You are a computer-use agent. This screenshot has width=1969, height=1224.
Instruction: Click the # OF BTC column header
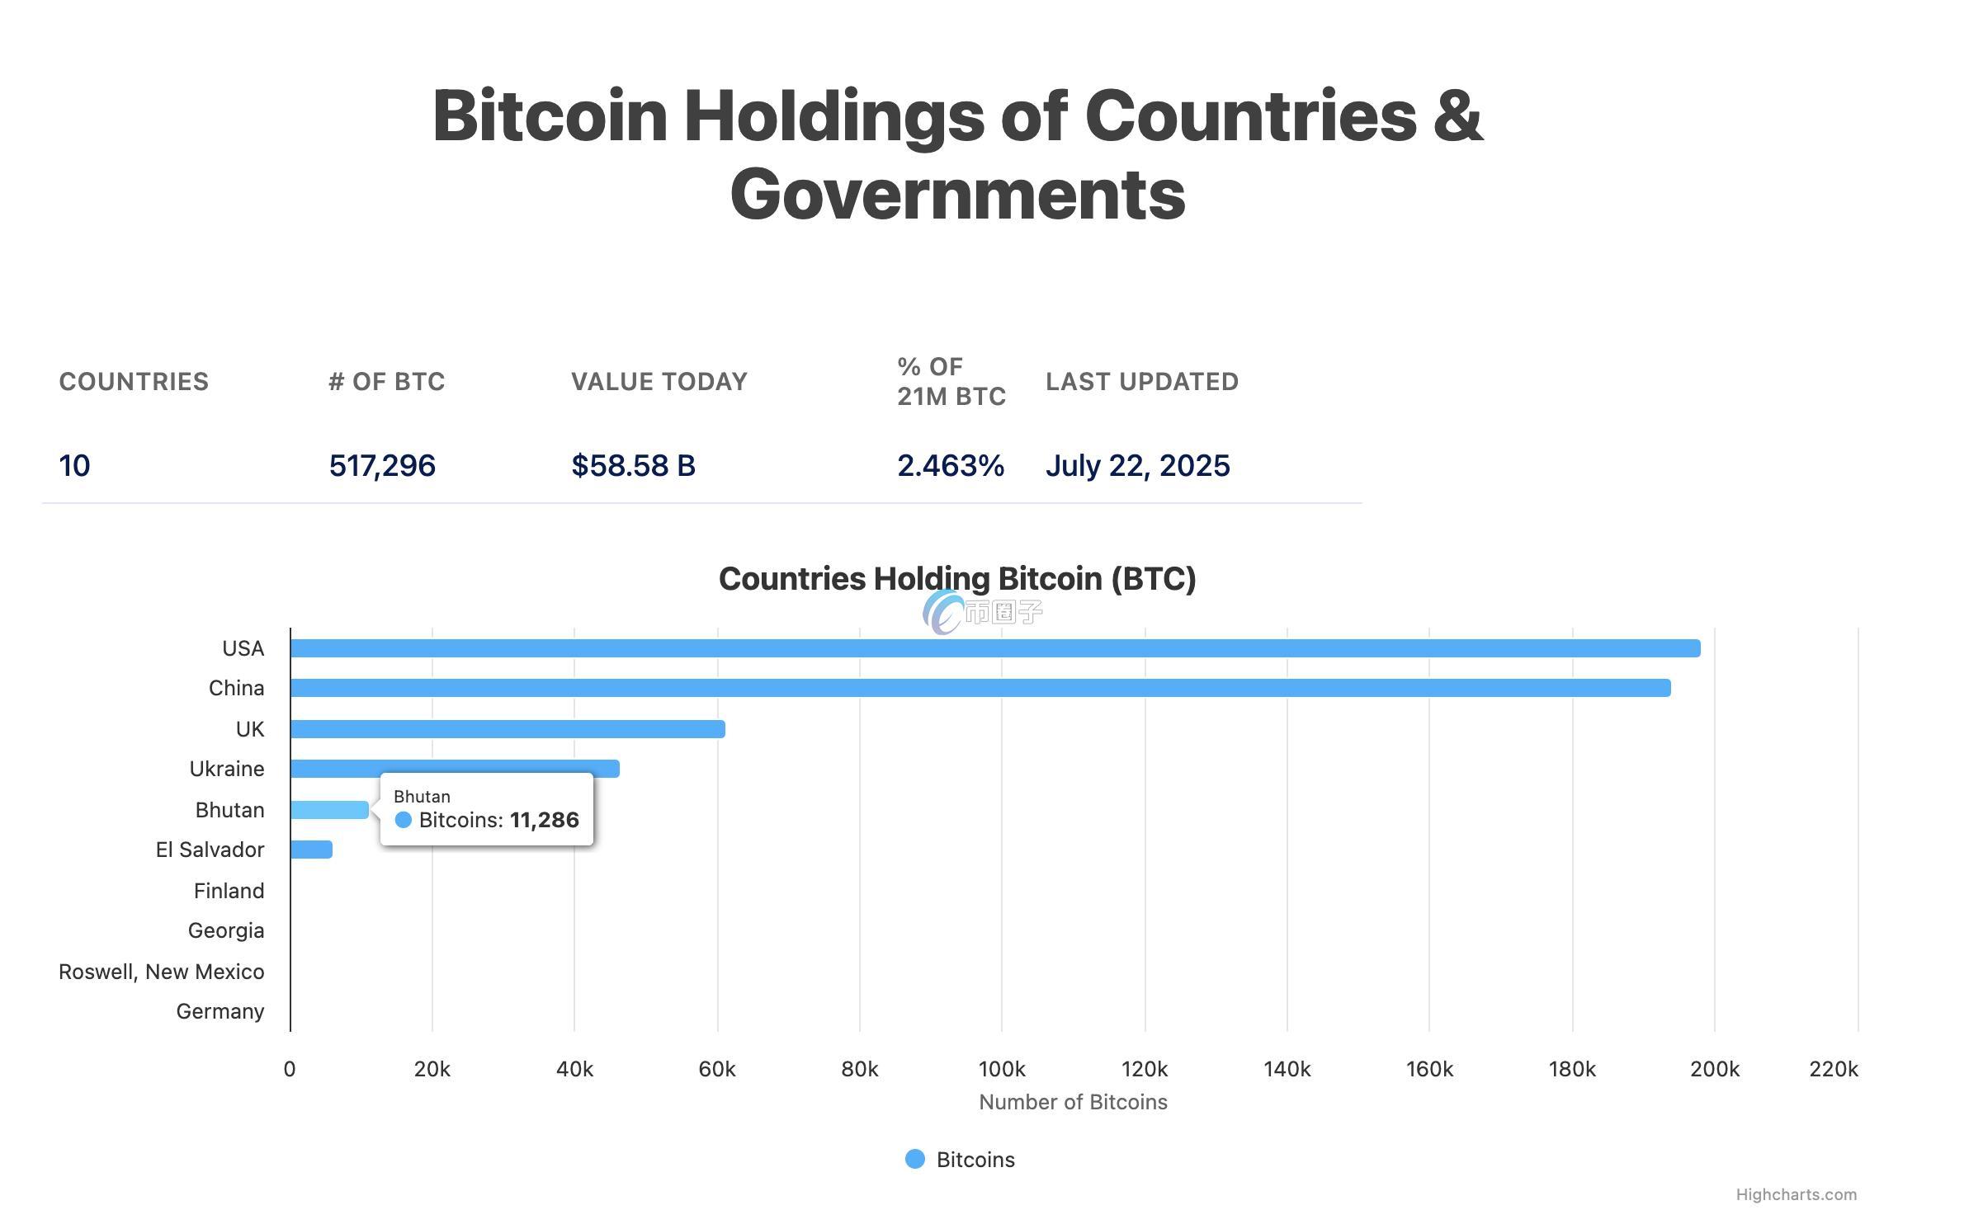pyautogui.click(x=386, y=381)
